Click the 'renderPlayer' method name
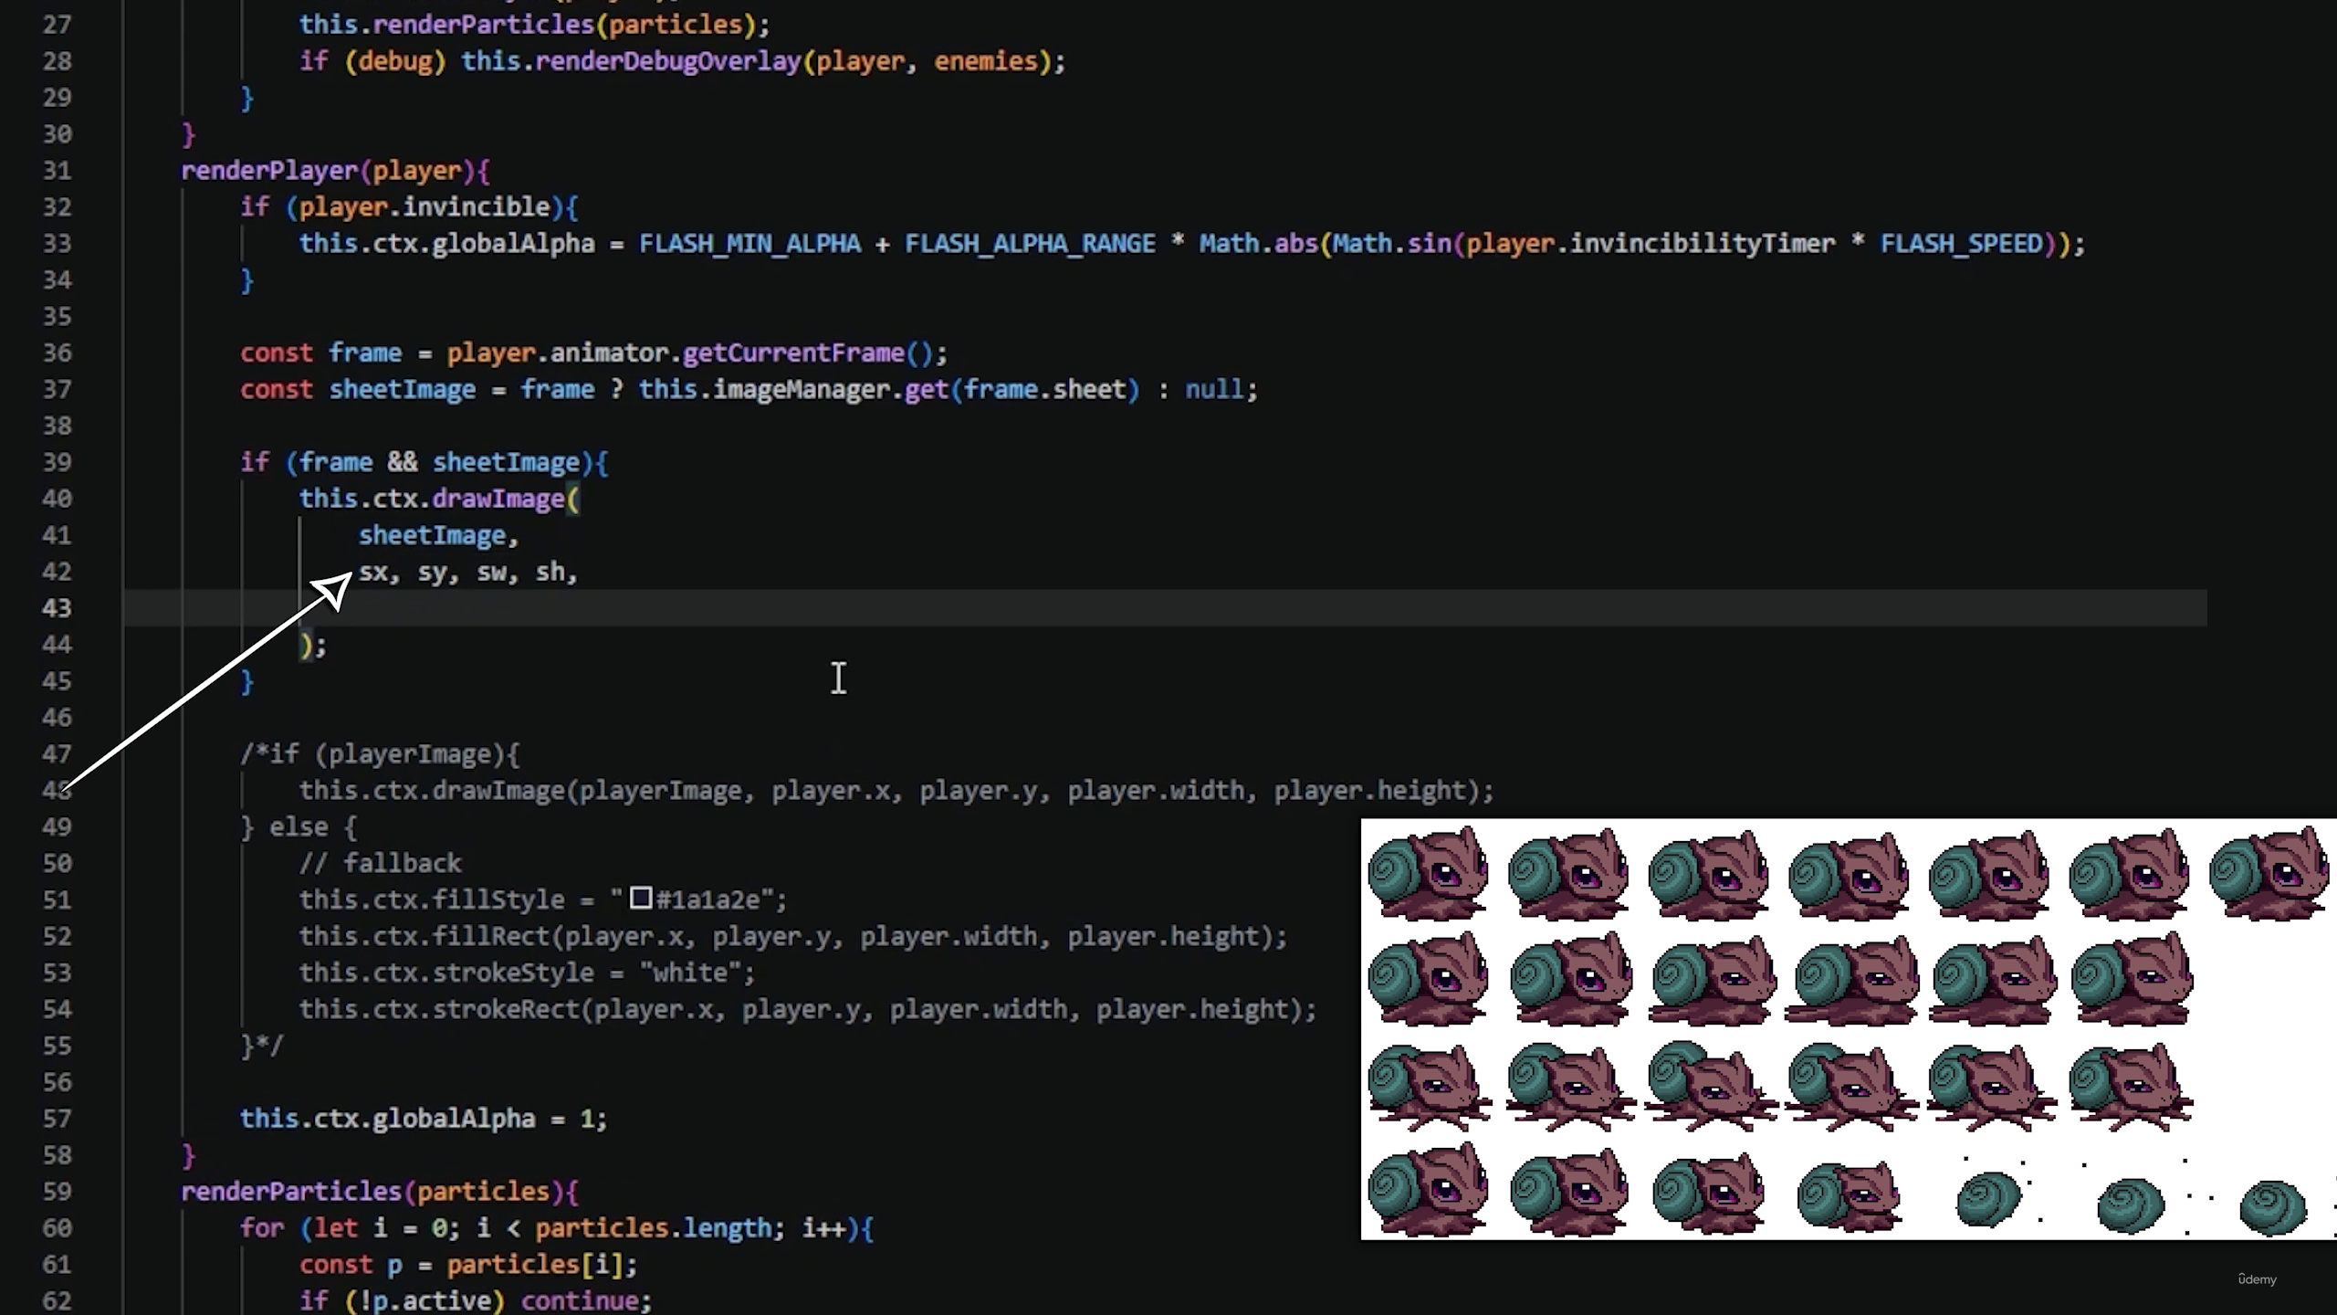Image resolution: width=2337 pixels, height=1315 pixels. coord(269,171)
